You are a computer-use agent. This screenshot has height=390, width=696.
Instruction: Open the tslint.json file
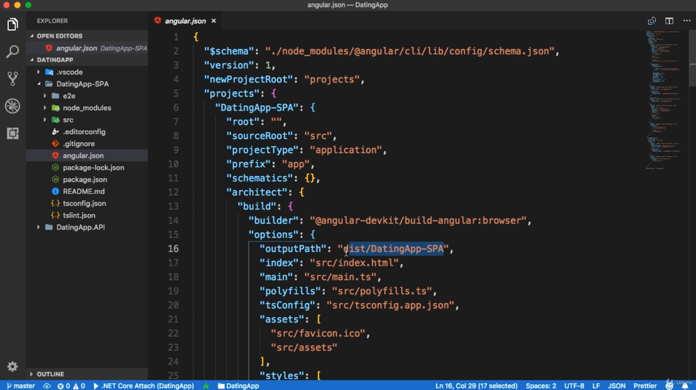click(x=87, y=216)
